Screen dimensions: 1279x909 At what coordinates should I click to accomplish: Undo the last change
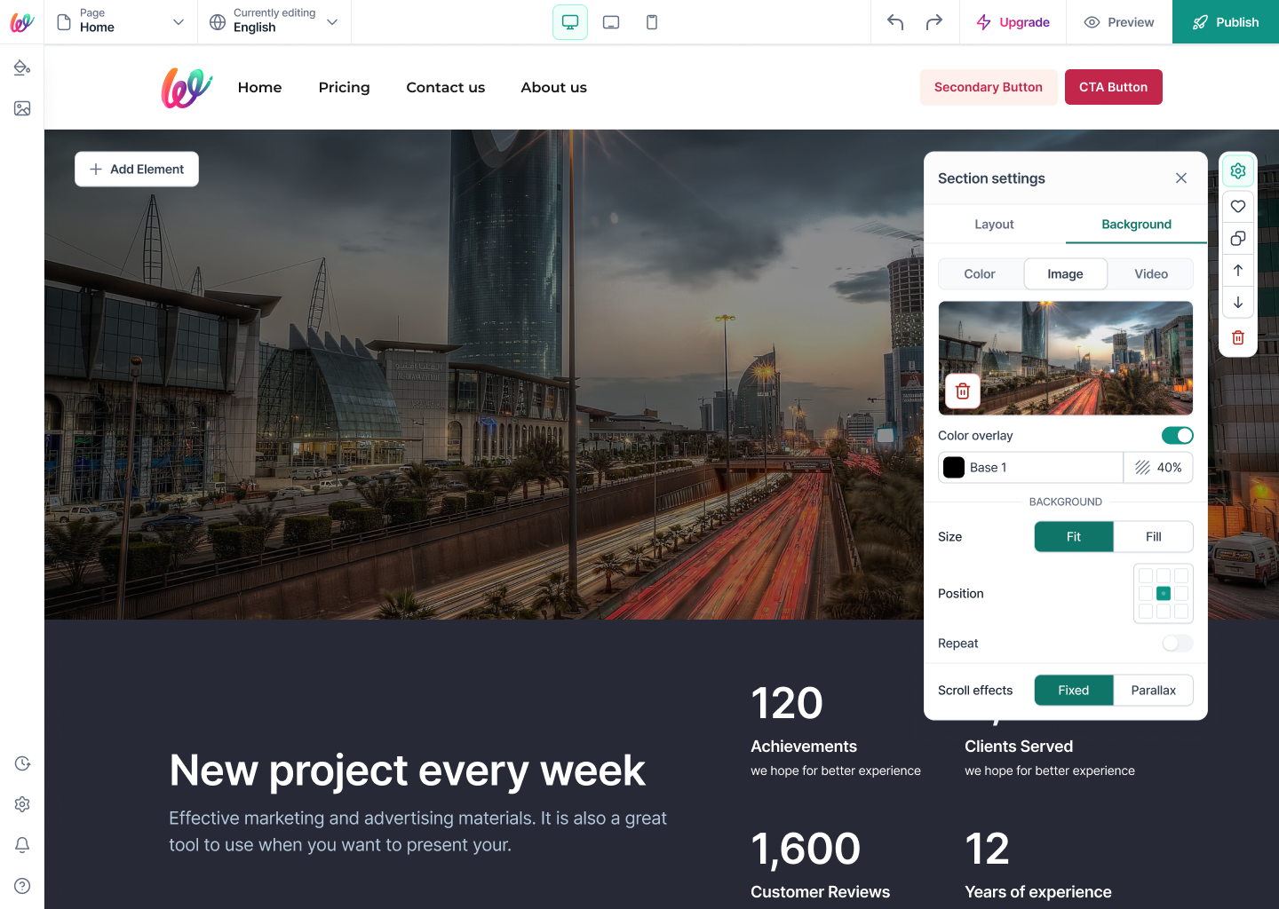pyautogui.click(x=895, y=22)
